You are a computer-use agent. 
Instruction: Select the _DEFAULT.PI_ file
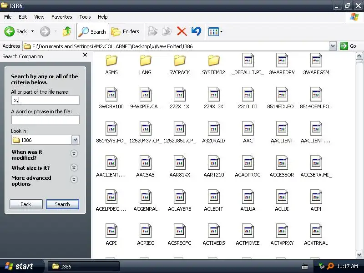(248, 60)
